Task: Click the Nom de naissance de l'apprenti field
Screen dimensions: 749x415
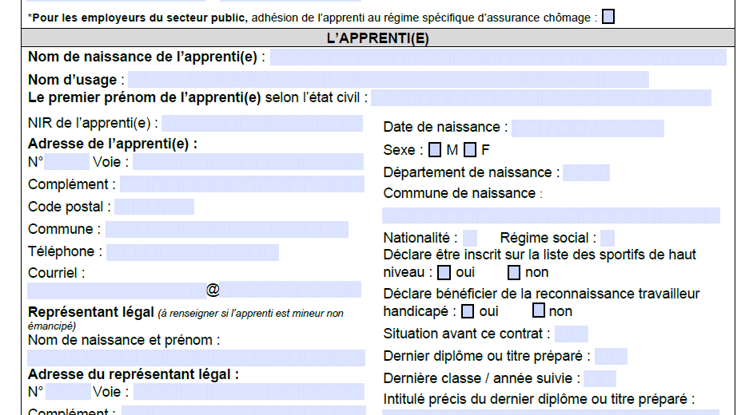Action: (498, 57)
